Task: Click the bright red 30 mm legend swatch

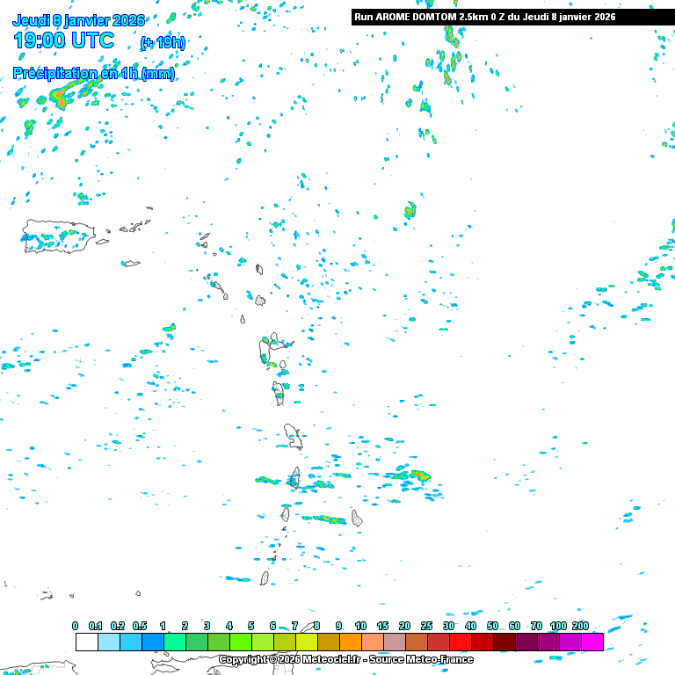Action: coord(460,642)
